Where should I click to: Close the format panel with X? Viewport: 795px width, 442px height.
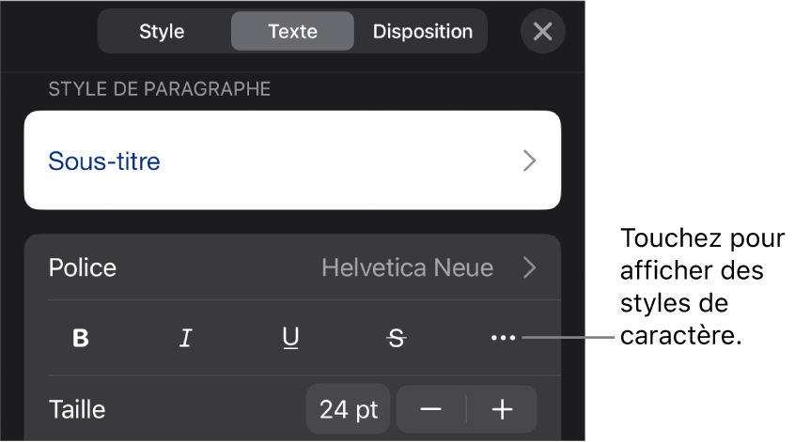[542, 31]
